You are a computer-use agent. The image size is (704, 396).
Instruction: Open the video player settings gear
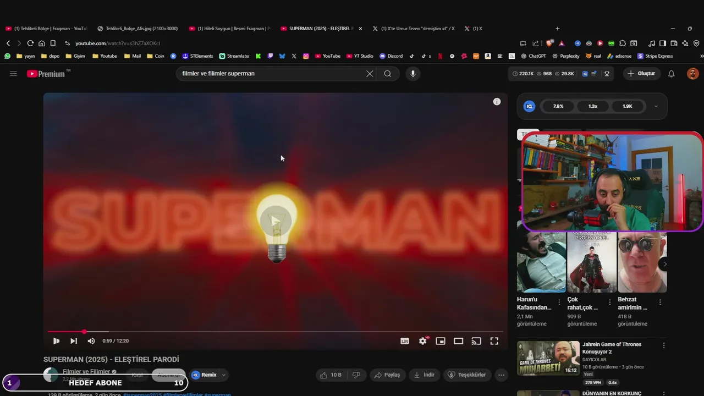click(x=422, y=341)
